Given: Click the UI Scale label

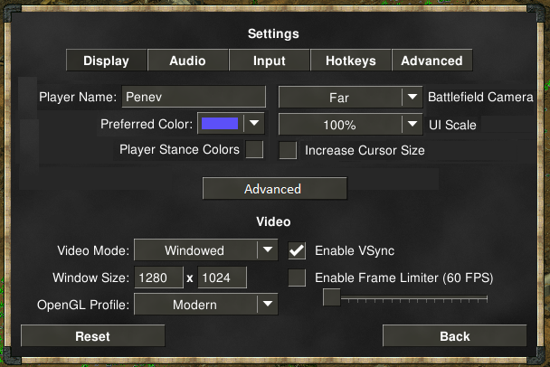Looking at the screenshot, I should 452,125.
